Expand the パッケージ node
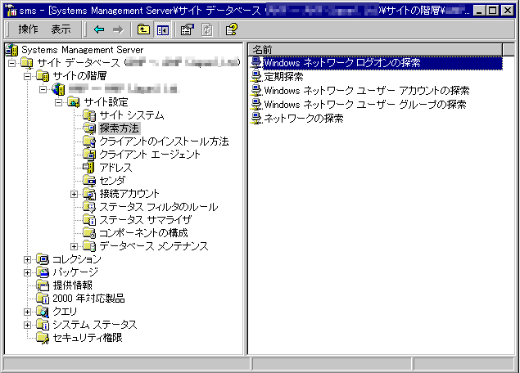The image size is (520, 373). point(28,272)
